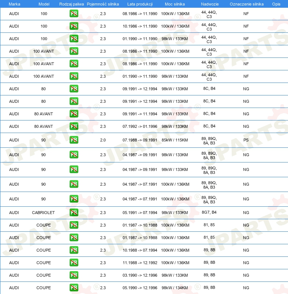Image resolution: width=288 pixels, height=294 pixels.
Task: Select the date cell 10.1988 -> 07.1994
Action: click(140, 250)
